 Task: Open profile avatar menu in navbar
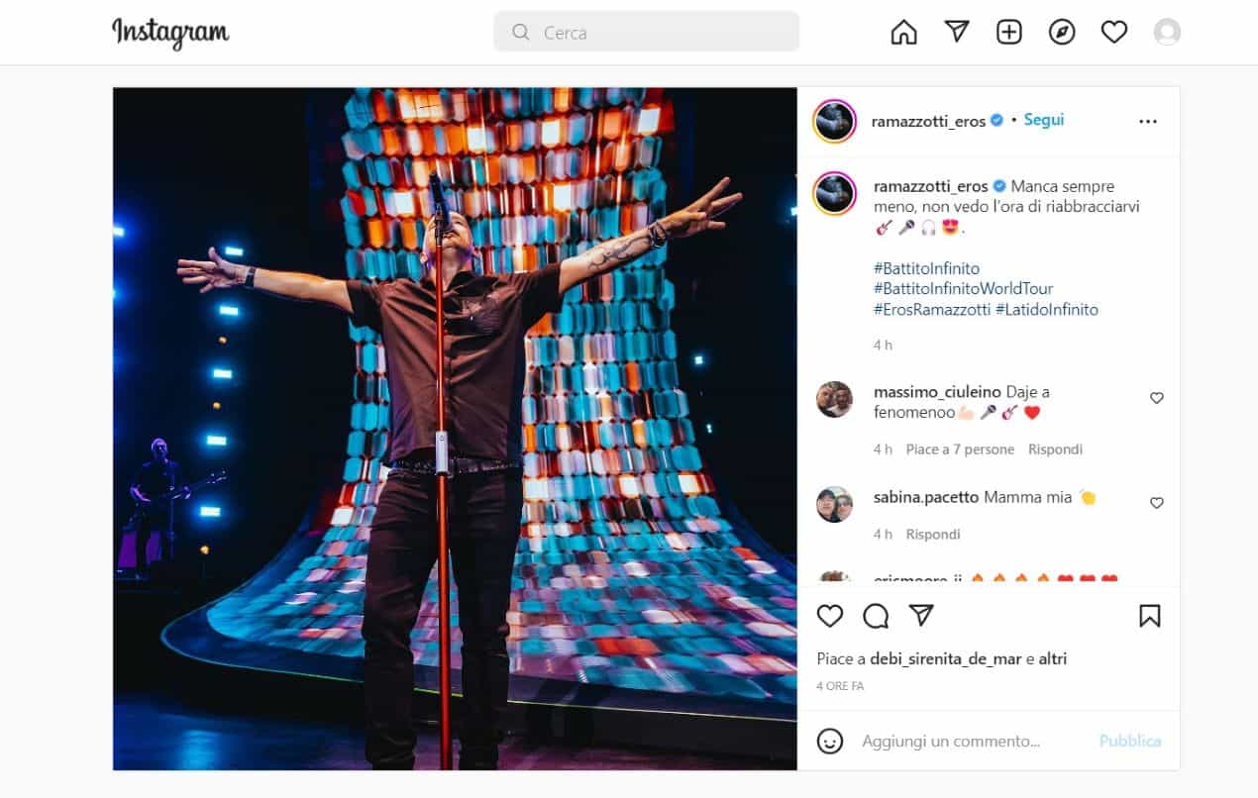tap(1167, 33)
